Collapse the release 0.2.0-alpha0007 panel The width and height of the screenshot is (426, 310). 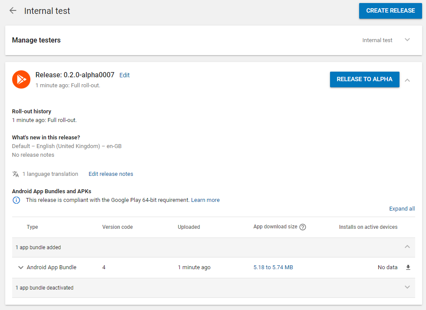coord(407,80)
